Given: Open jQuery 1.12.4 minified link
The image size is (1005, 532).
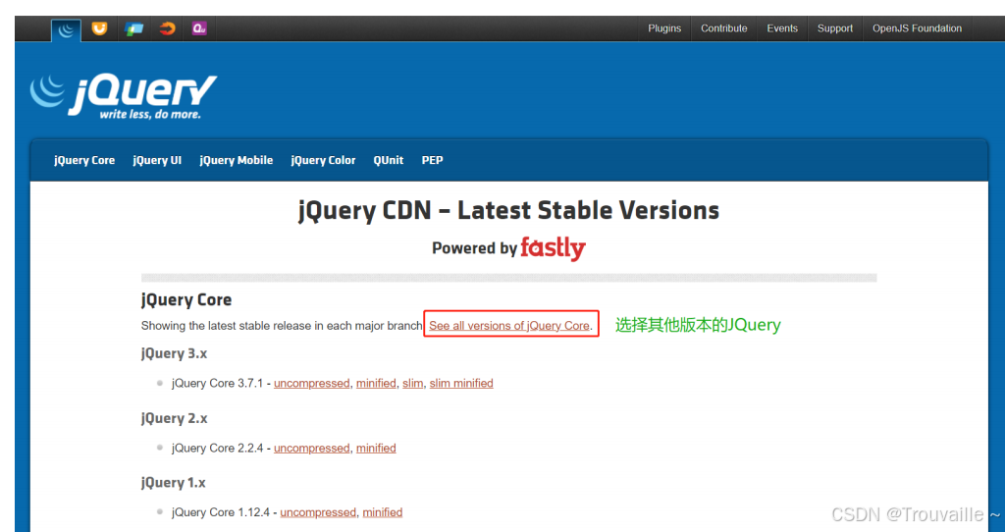Looking at the screenshot, I should (382, 512).
